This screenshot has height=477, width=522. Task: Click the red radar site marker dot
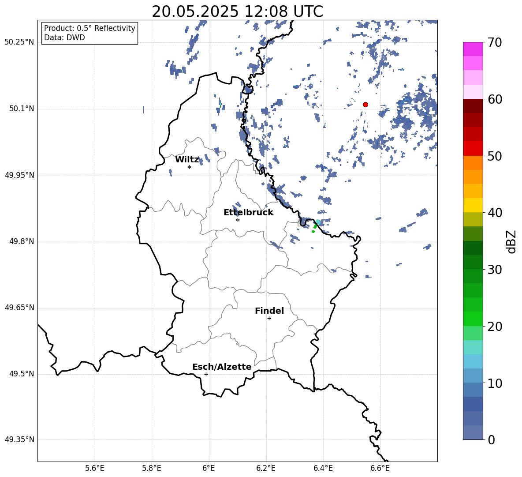(x=365, y=105)
